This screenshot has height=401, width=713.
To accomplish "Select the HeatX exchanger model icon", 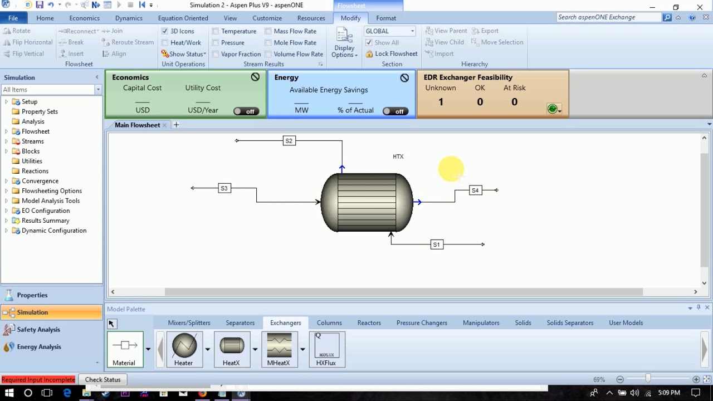I will [x=232, y=345].
